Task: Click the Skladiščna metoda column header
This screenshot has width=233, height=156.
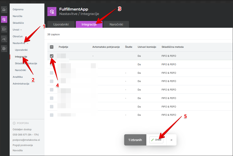Action: point(173,47)
